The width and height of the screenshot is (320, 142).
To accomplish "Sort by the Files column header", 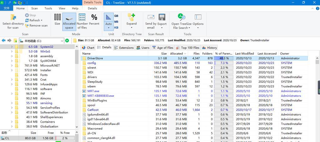I will (194, 54).
